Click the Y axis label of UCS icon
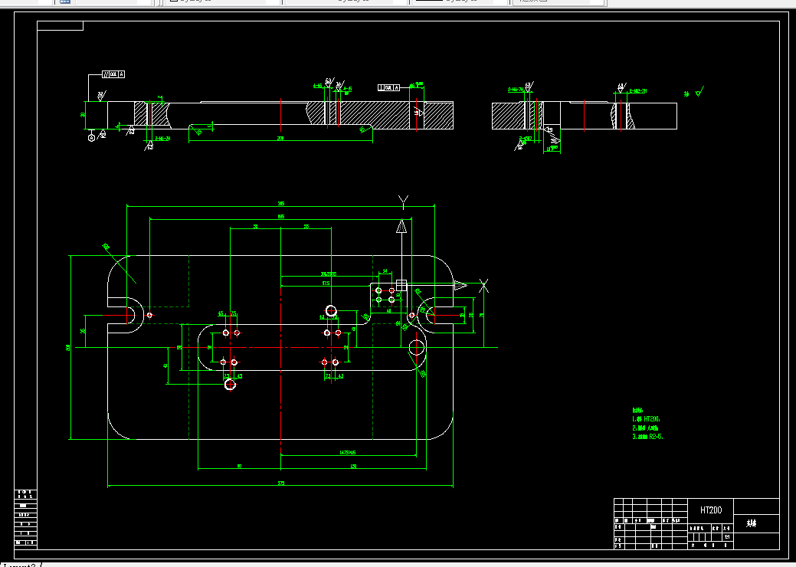796x567 pixels. [403, 202]
